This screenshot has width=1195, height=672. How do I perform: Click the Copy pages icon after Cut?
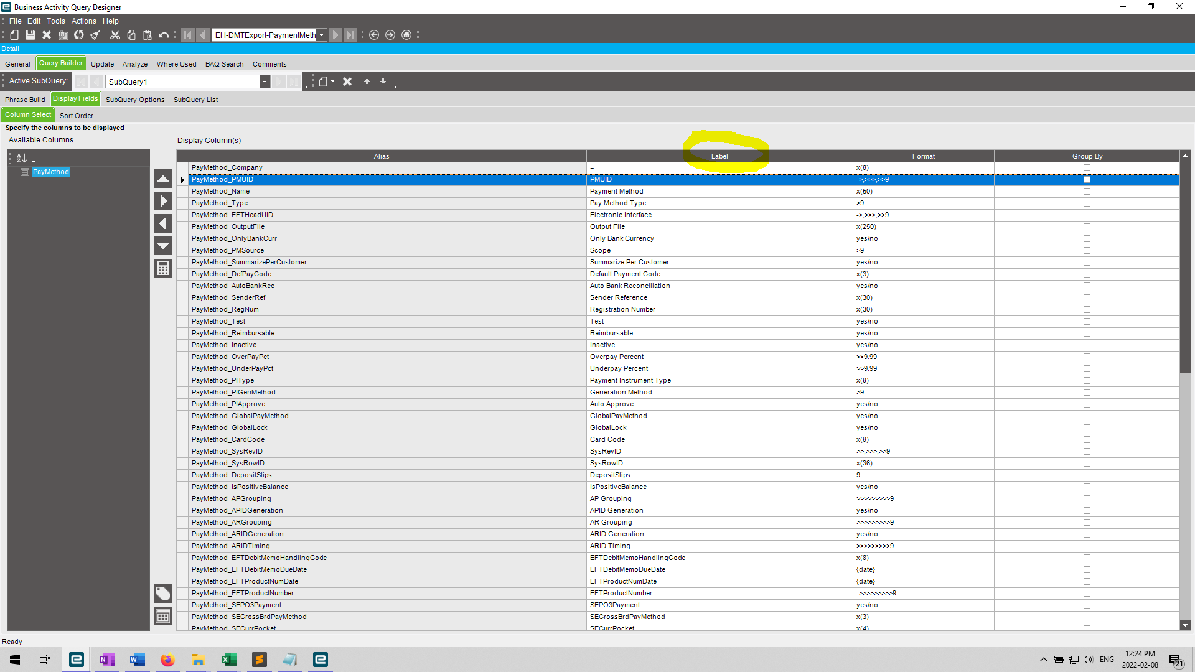coord(131,35)
